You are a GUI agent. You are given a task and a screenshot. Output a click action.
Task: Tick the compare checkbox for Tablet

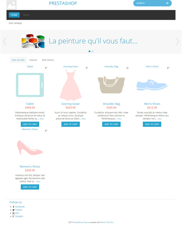pos(46,68)
